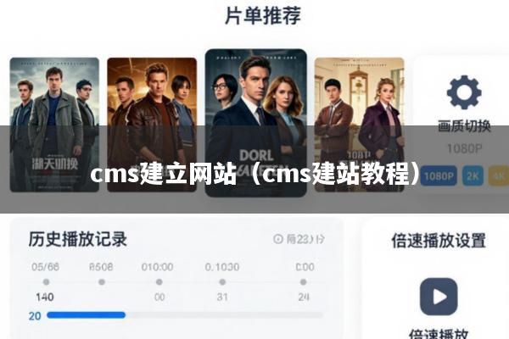Open first movie poster with three men
This screenshot has height=339, width=509.
tap(54, 125)
